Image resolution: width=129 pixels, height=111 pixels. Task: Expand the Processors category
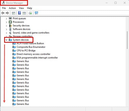(x=6, y=22)
